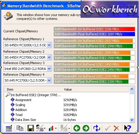Save results with the floppy disk icon
This screenshot has height=134, width=139.
click(x=31, y=128)
